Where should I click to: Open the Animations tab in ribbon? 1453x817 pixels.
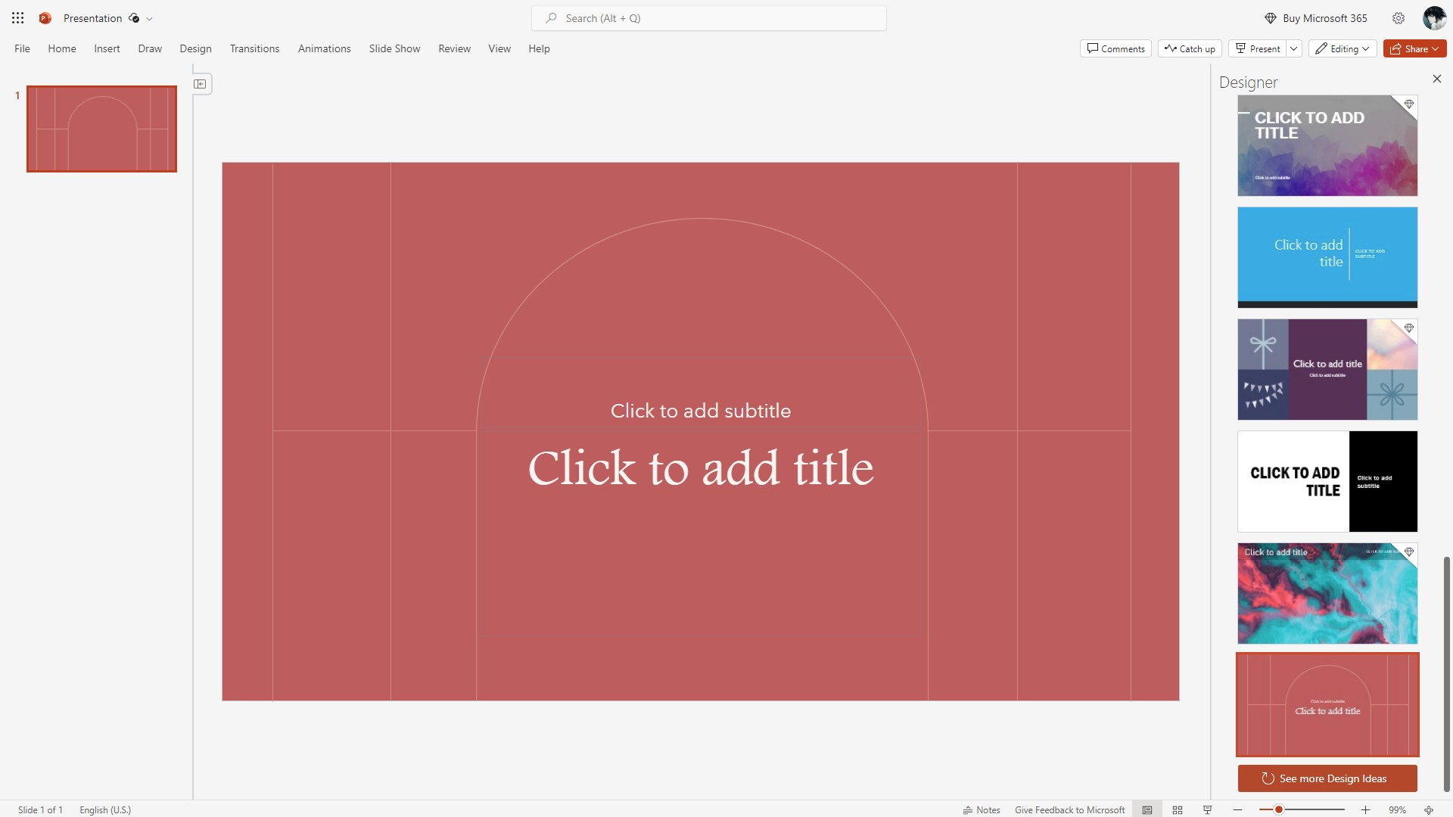pyautogui.click(x=323, y=48)
